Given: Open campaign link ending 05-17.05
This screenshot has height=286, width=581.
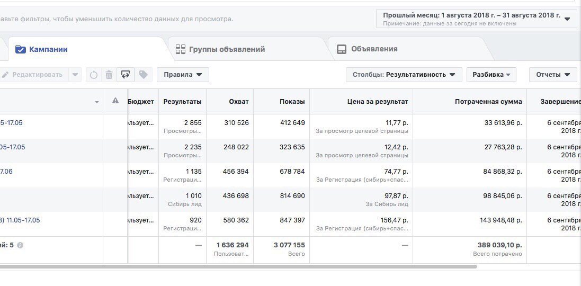Looking at the screenshot, I should click(x=13, y=147).
